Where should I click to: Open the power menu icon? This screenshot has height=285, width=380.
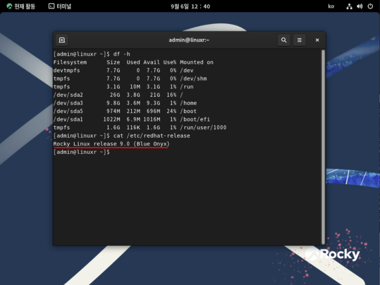pyautogui.click(x=370, y=6)
